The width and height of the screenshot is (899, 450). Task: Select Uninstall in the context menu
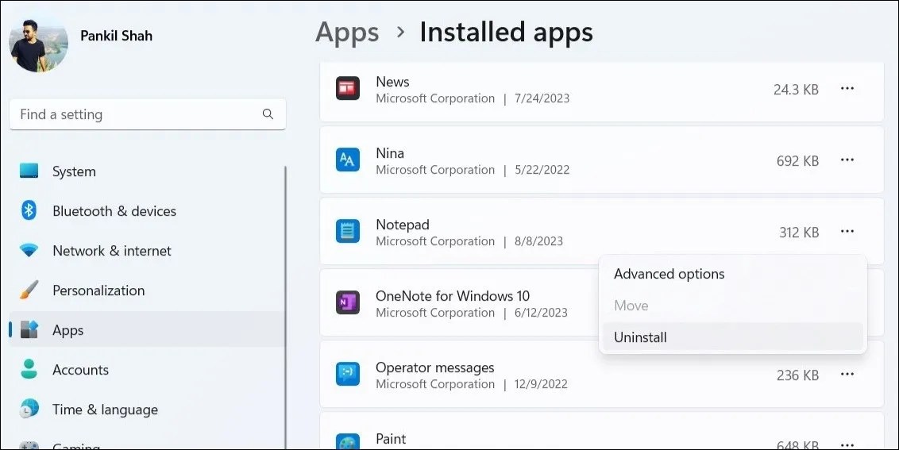pyautogui.click(x=733, y=337)
